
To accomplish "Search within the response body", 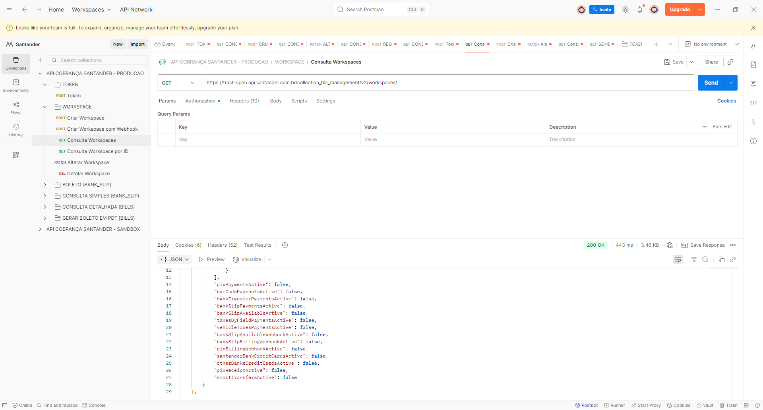I will [705, 259].
